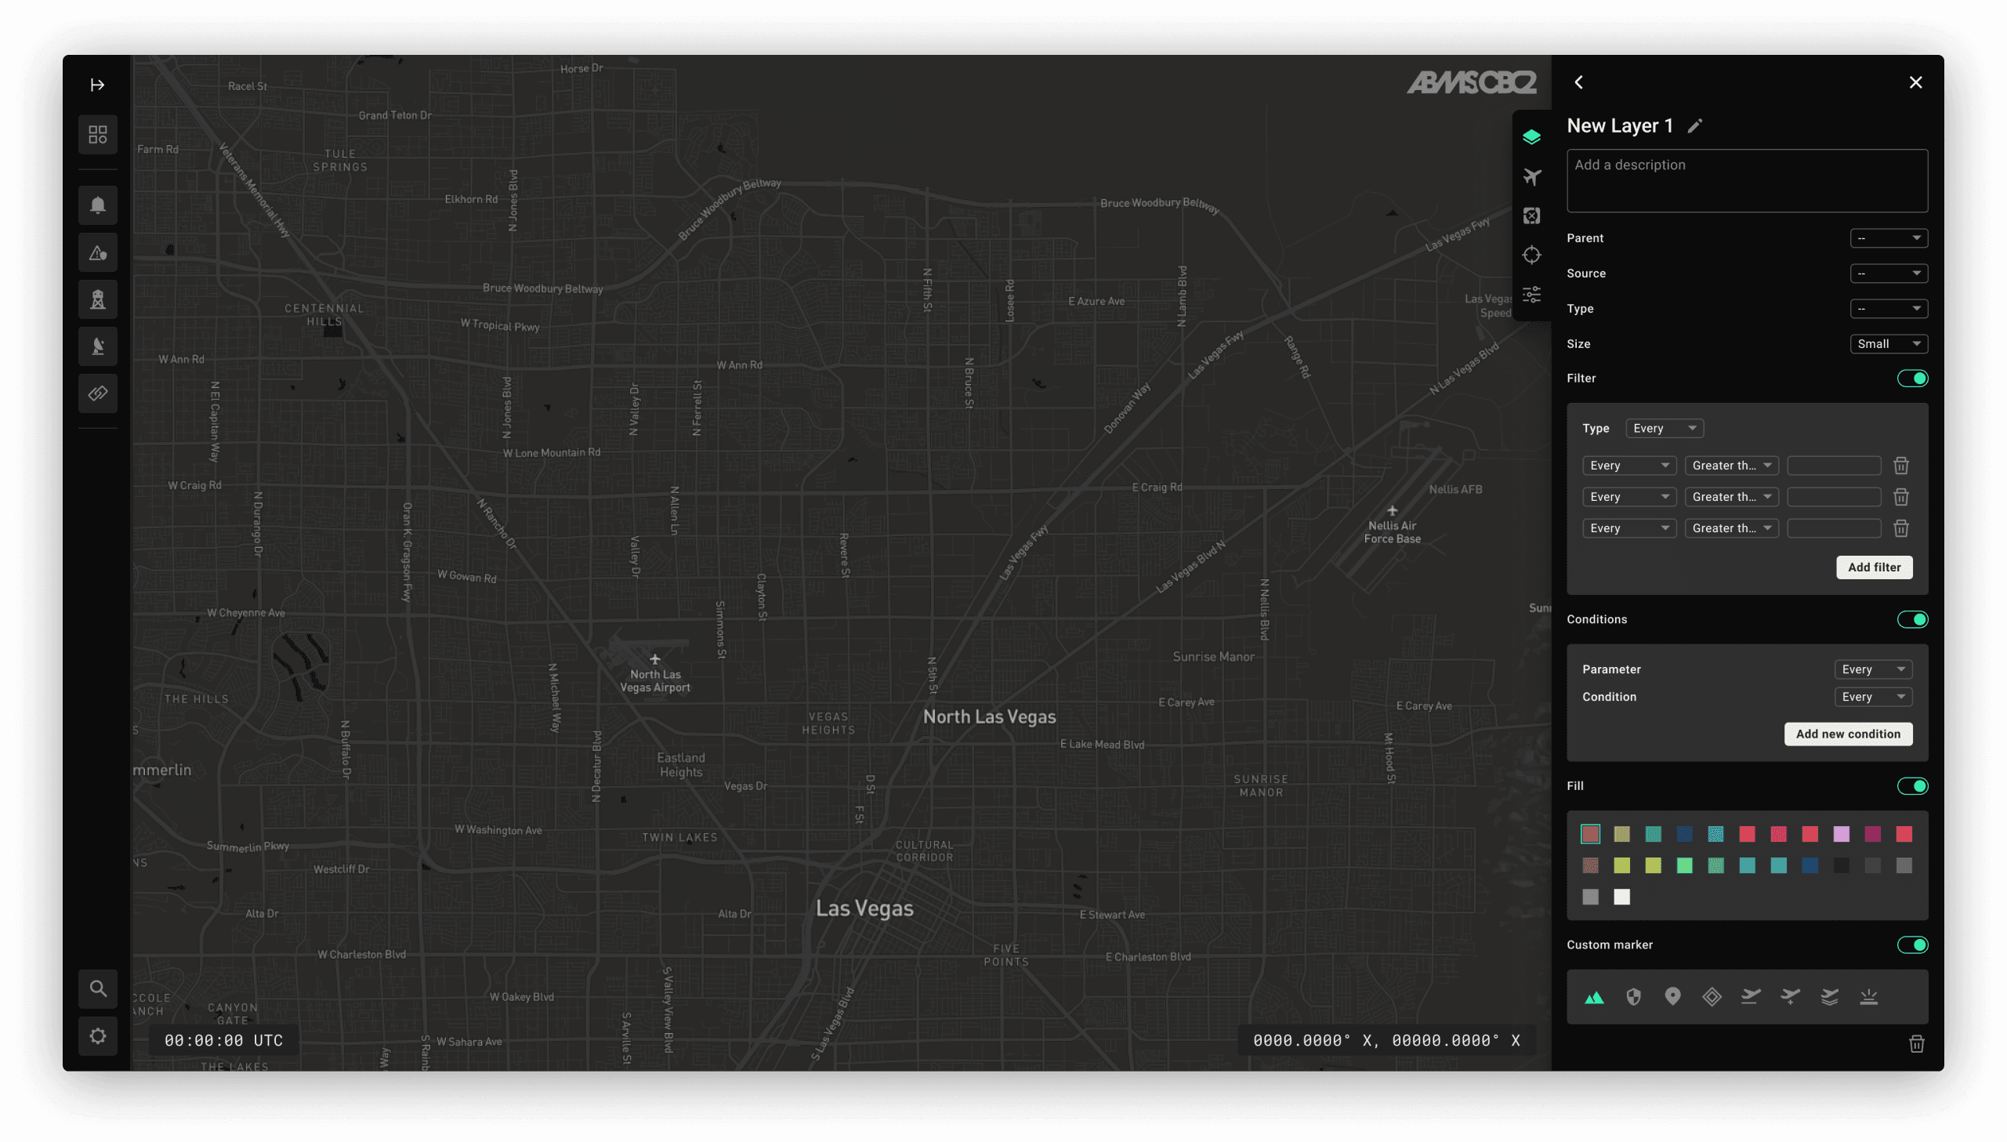Open the app grid menu at sidebar top
2007x1142 pixels.
coord(97,134)
